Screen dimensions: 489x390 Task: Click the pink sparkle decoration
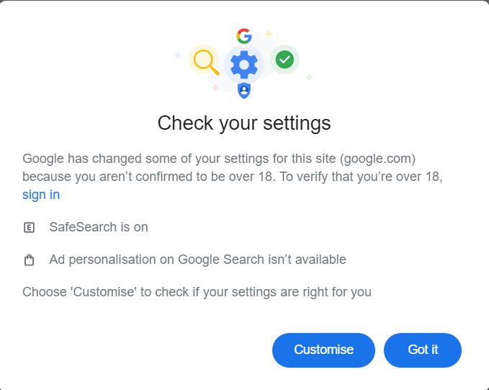(x=215, y=88)
